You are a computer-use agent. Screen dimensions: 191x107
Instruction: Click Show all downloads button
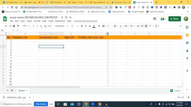[x=180, y=97]
